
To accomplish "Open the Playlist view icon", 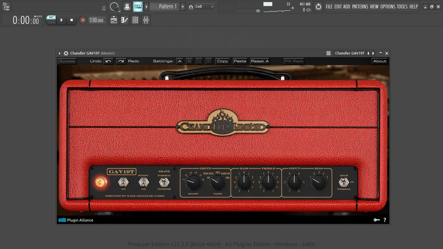I will 114,20.
